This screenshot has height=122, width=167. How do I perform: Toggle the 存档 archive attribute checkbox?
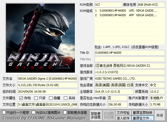coord(21,98)
